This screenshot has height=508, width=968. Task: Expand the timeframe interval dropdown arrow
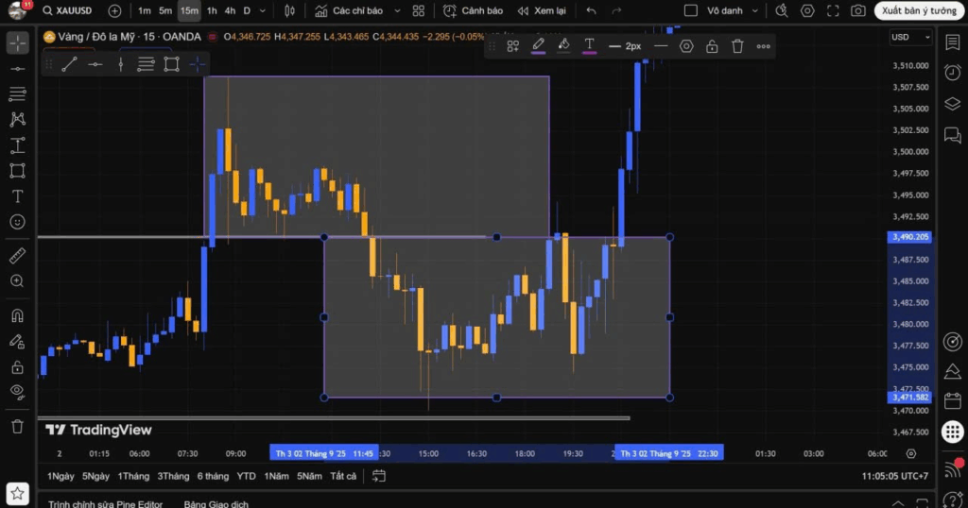click(x=263, y=10)
